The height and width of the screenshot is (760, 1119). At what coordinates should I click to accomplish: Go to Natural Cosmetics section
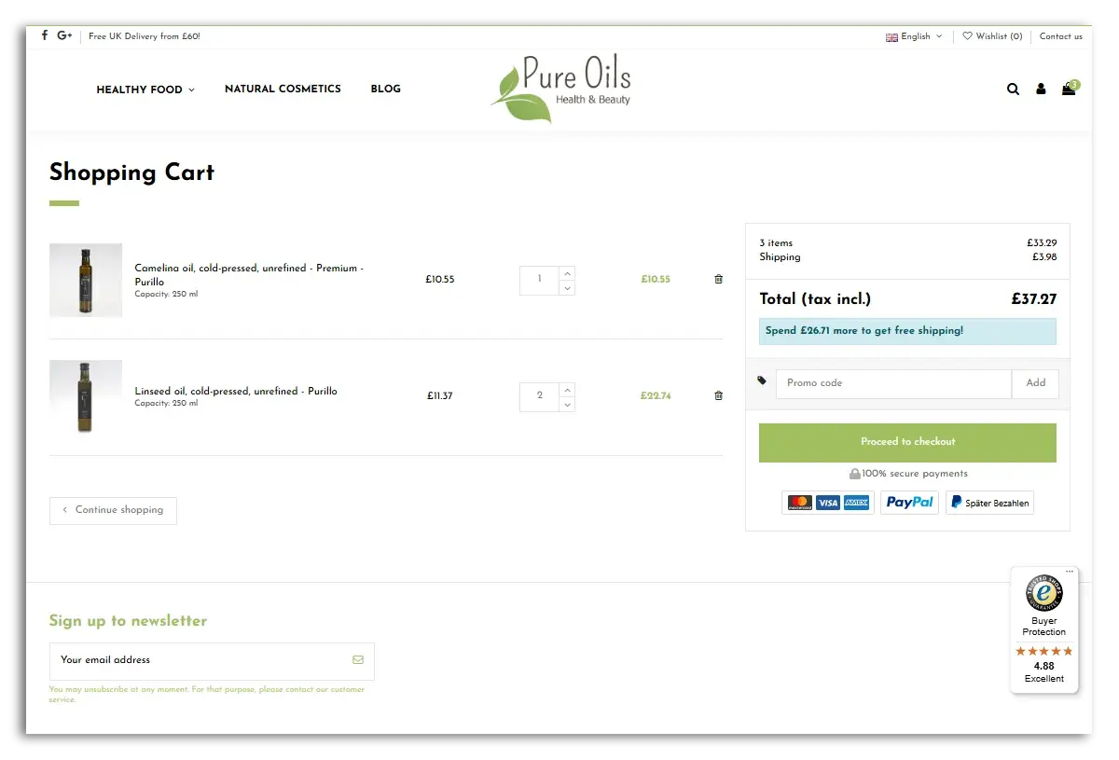coord(283,89)
